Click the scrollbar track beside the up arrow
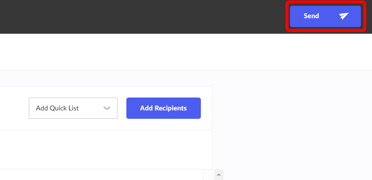The image size is (372, 180). 208,175
